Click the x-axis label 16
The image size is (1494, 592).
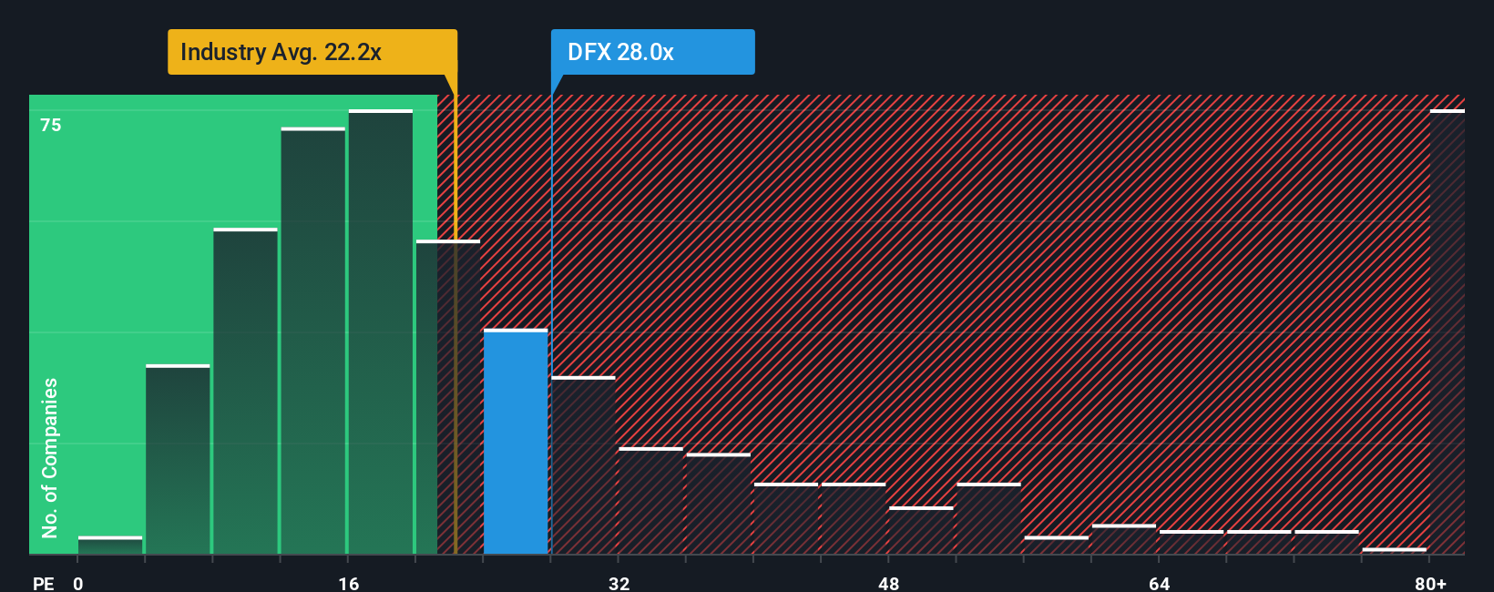coord(348,583)
